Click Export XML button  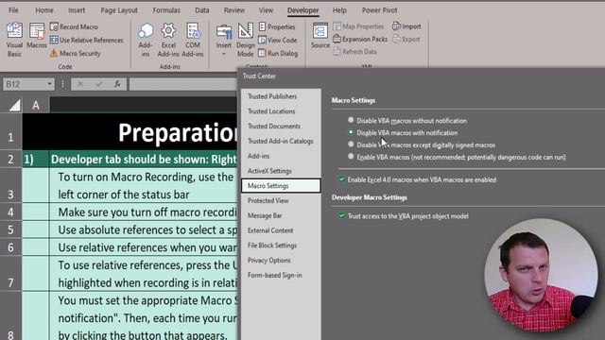tap(406, 39)
